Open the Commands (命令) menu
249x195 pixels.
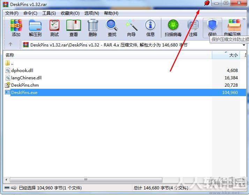(30, 13)
